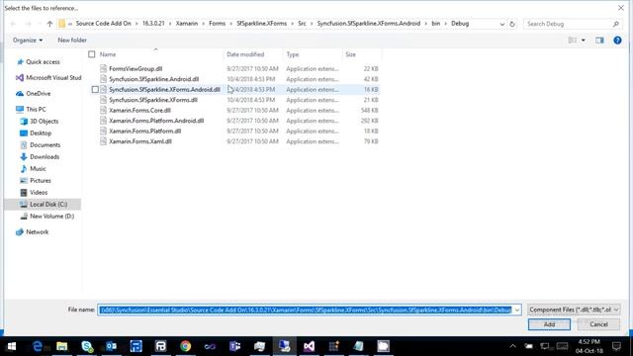The width and height of the screenshot is (633, 356).
Task: Sort files by Name column
Action: click(108, 54)
